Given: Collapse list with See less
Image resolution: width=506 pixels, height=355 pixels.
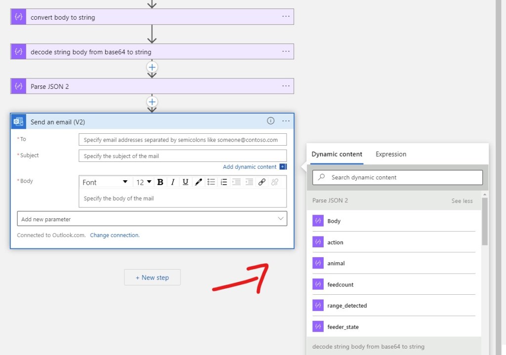Looking at the screenshot, I should click(x=462, y=201).
